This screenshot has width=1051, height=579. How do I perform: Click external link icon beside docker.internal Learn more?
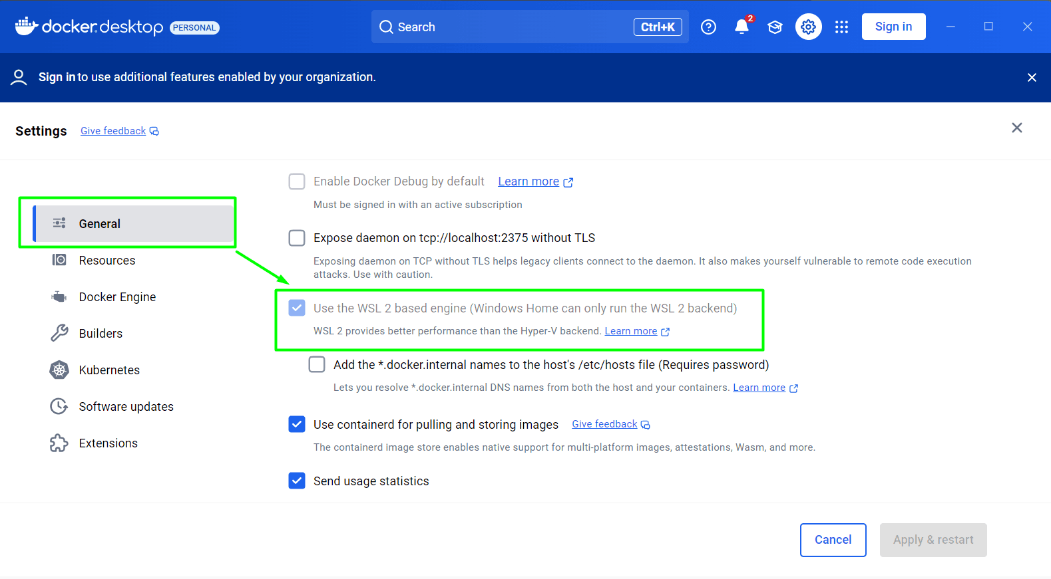[793, 388]
